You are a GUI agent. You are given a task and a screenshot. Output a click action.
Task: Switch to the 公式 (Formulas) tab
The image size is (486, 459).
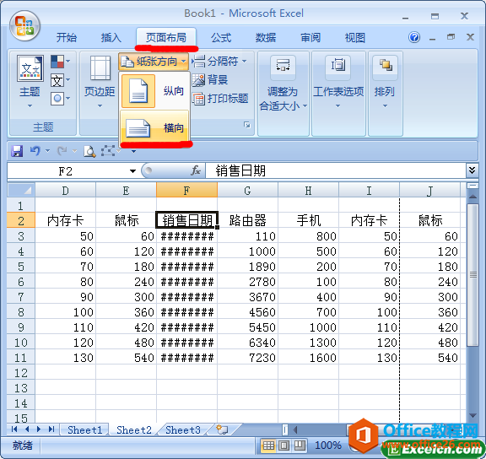tap(221, 38)
